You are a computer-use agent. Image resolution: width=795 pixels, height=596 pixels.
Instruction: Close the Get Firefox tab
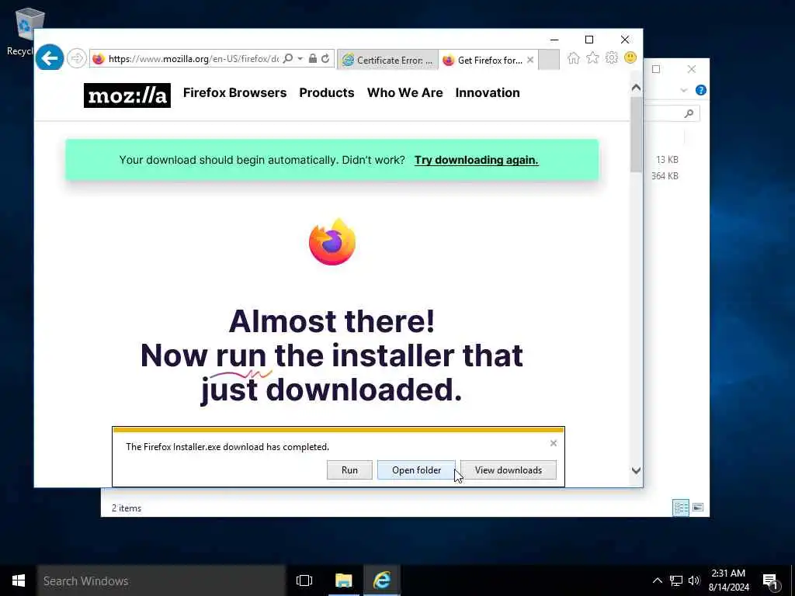pos(529,60)
